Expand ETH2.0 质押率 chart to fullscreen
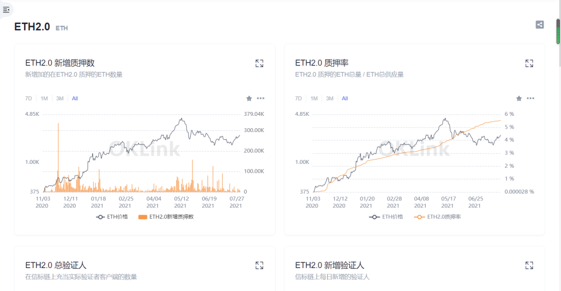This screenshot has width=561, height=291. 529,63
